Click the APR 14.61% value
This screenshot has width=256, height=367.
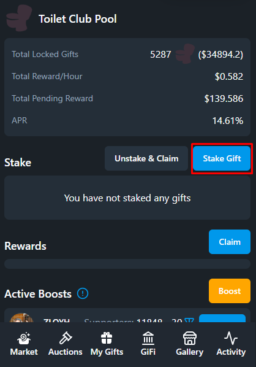[x=228, y=121]
